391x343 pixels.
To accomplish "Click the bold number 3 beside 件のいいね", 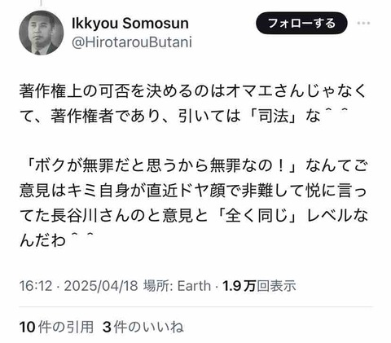I will tap(107, 328).
